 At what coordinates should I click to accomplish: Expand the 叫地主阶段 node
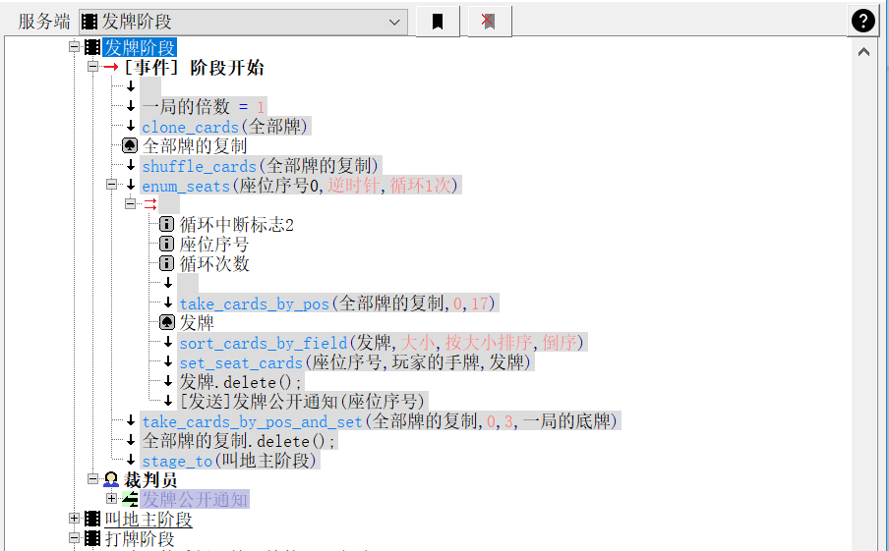74,520
